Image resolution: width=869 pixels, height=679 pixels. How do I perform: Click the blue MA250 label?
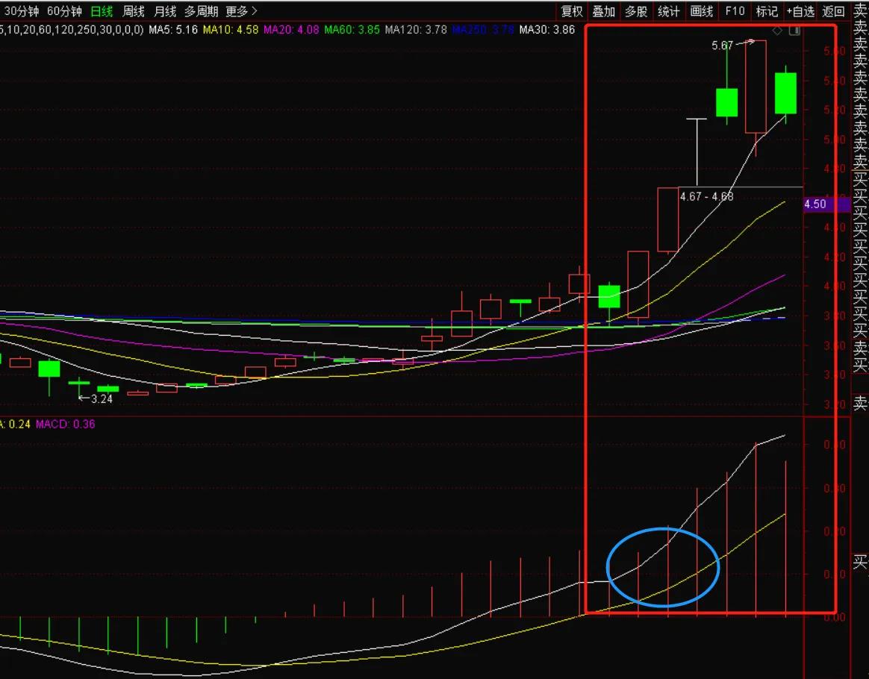[x=483, y=29]
